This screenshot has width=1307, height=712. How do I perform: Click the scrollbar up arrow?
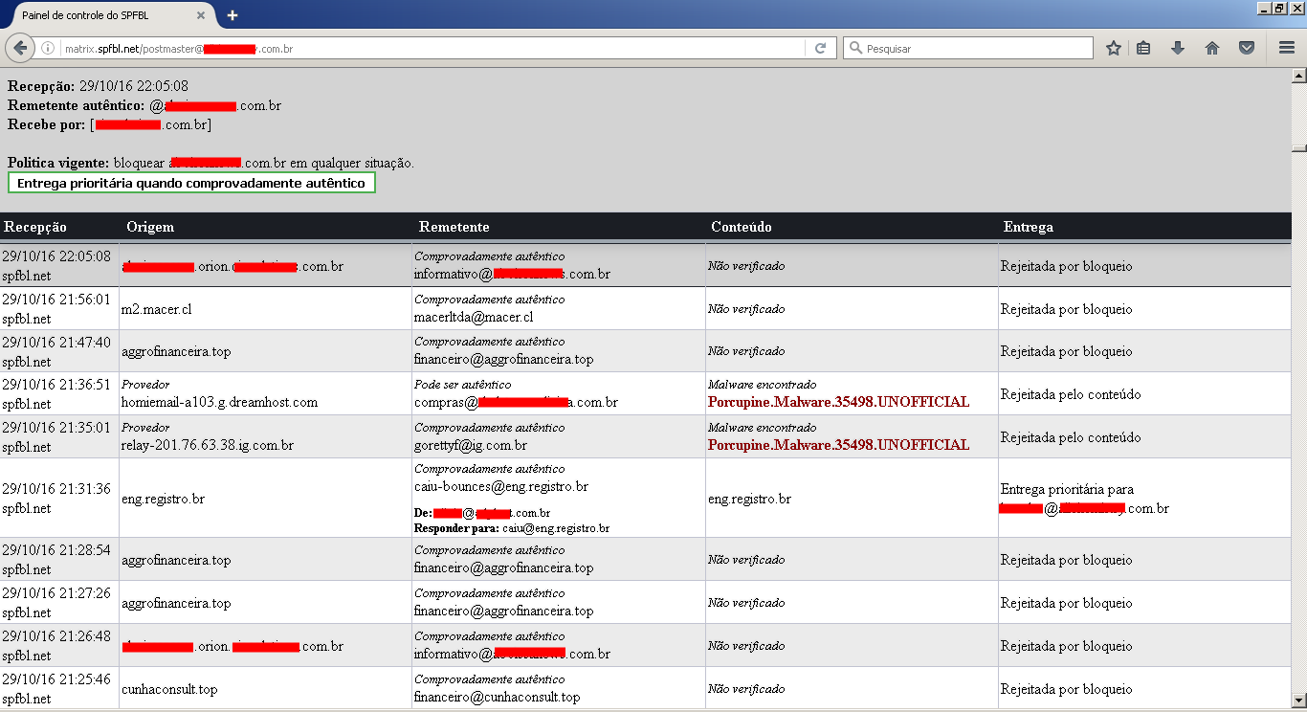(1298, 76)
